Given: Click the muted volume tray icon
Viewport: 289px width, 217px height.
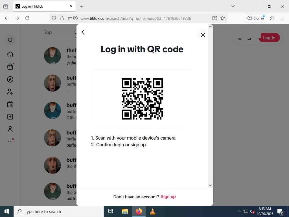Looking at the screenshot, I should 252,212.
